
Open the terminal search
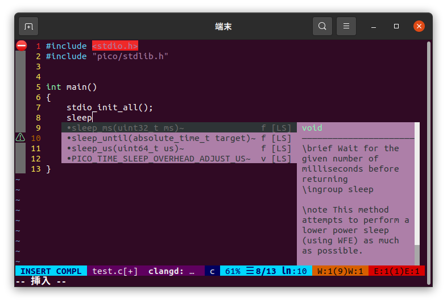pos(322,26)
